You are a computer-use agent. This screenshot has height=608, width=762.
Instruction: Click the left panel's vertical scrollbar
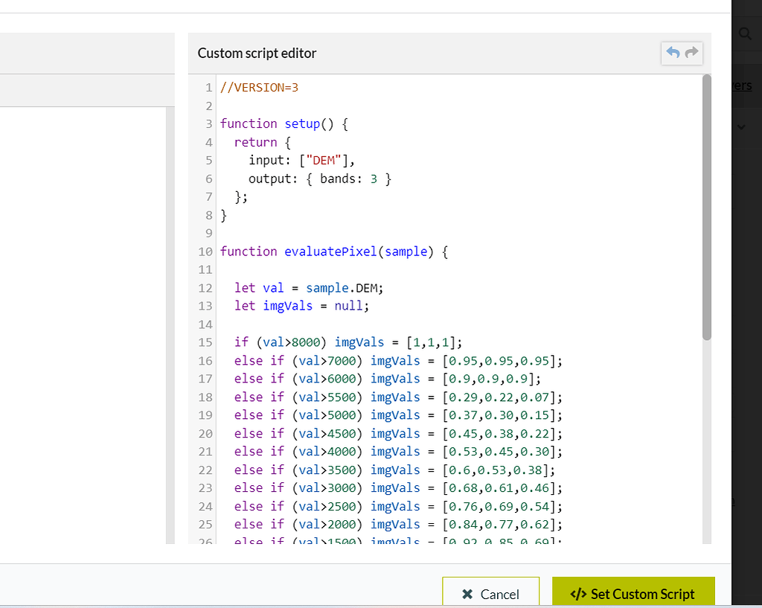[x=170, y=324]
